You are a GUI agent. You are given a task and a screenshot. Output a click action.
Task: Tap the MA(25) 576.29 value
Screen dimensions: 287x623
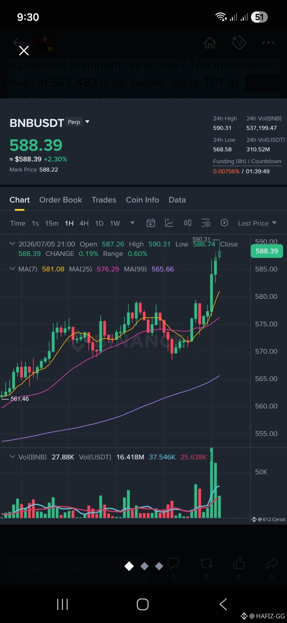click(108, 269)
